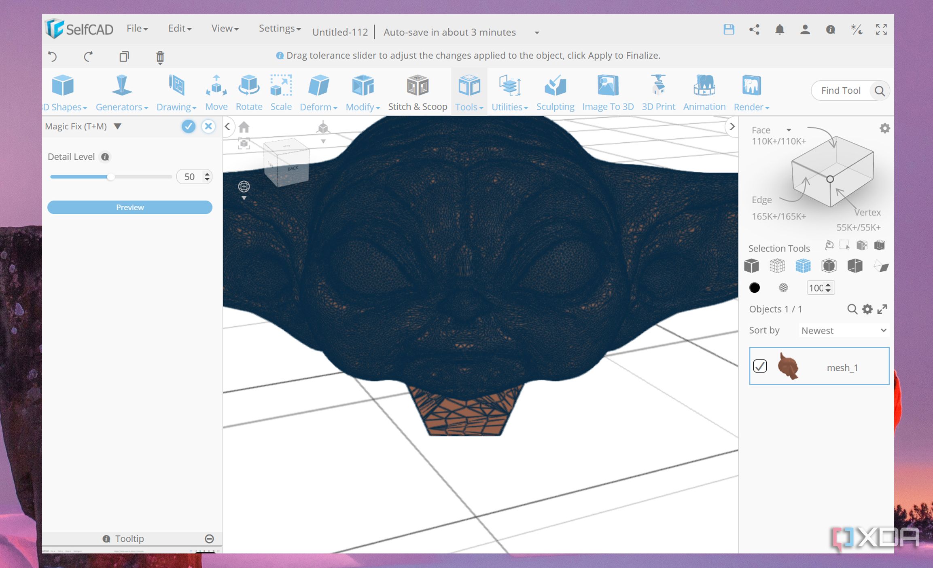Toggle whole object selection cube icon
Screen dimensions: 933x568
[751, 266]
